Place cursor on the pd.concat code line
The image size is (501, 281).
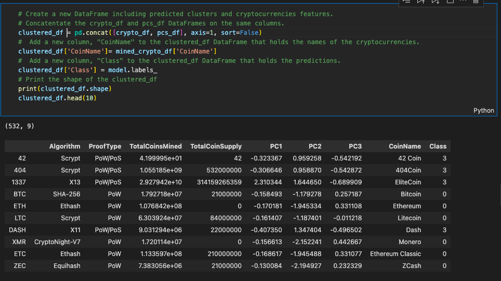[140, 33]
